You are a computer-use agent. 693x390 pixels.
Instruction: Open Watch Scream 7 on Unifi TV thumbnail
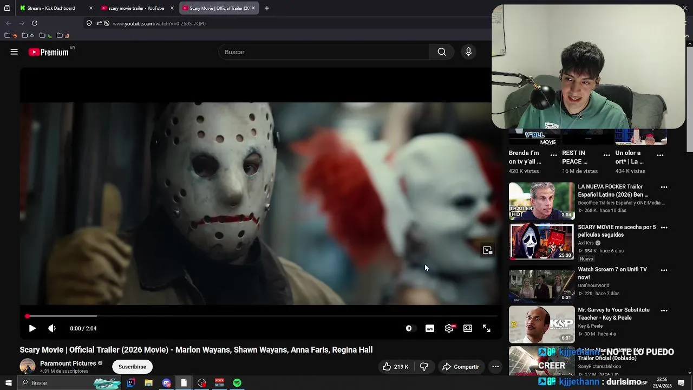pos(541,285)
